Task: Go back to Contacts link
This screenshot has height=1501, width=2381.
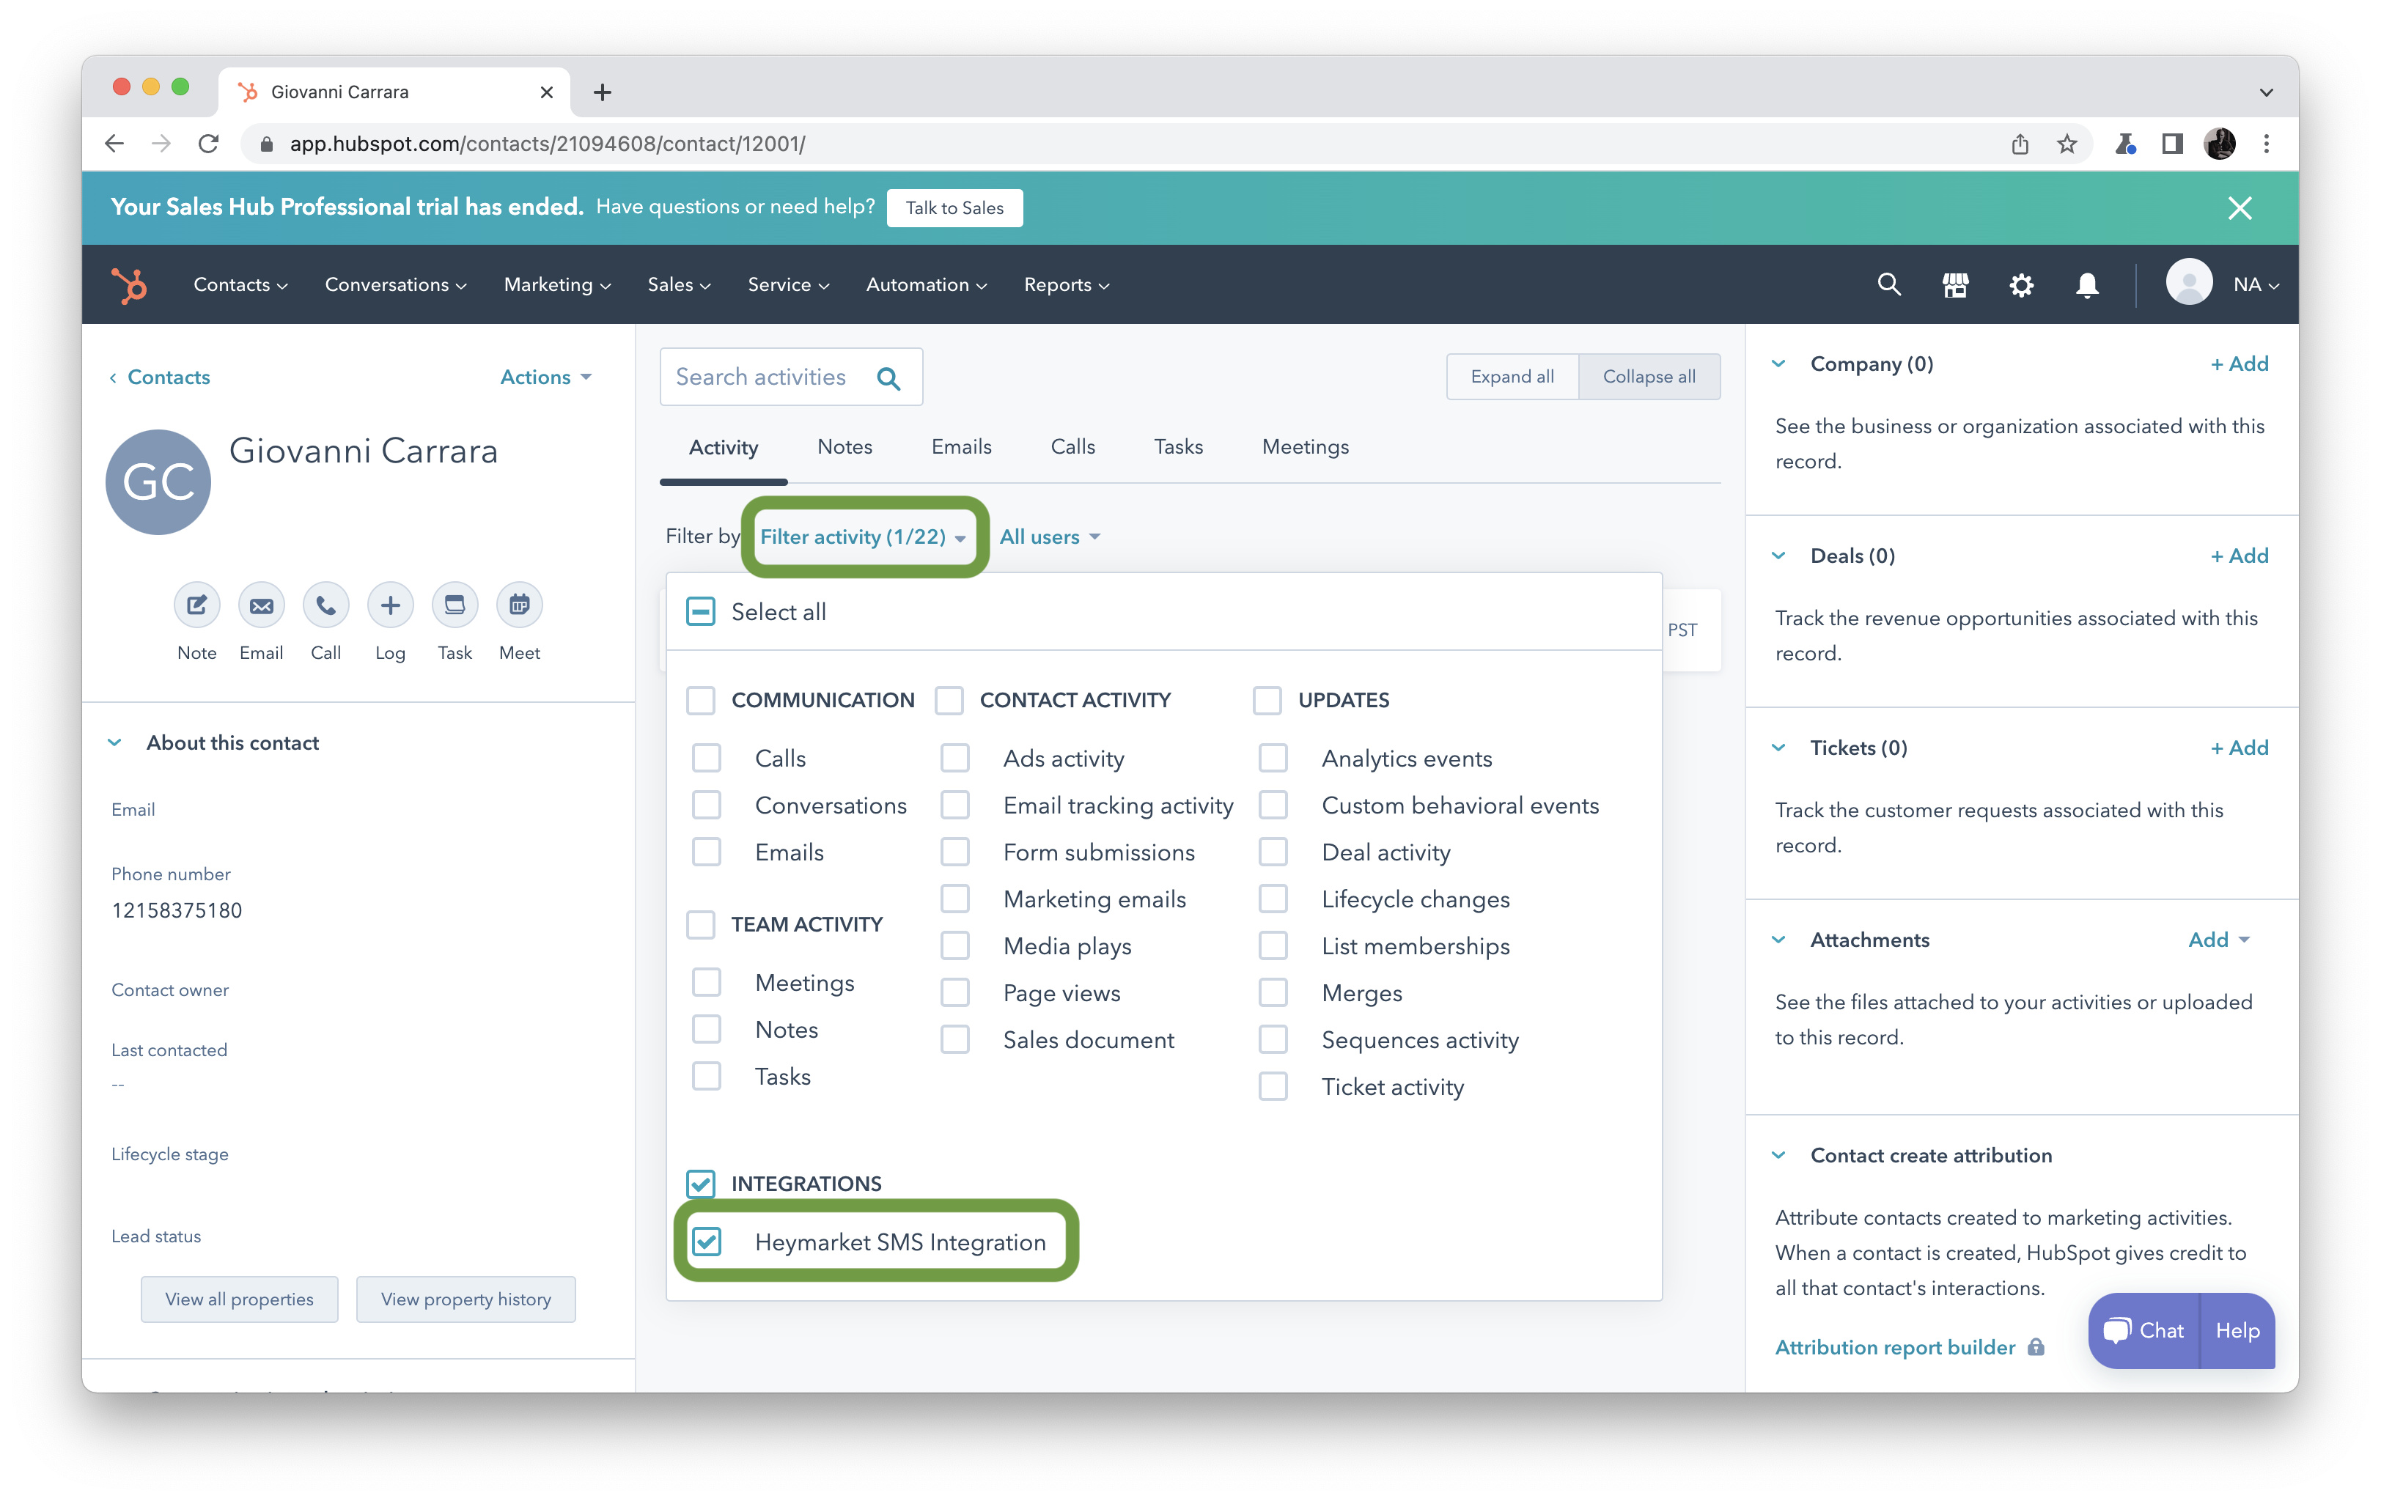Action: [159, 377]
